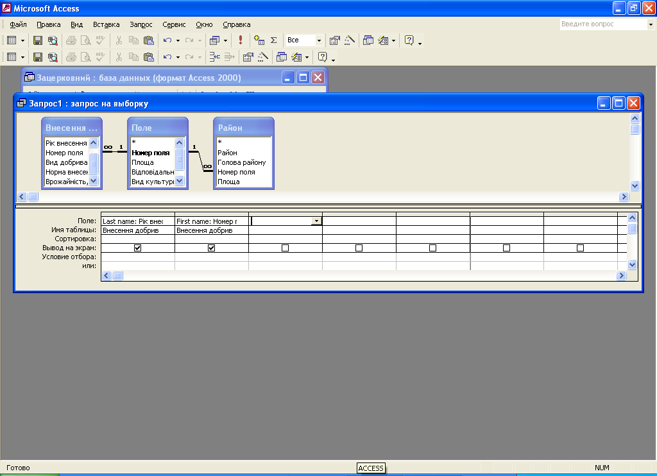This screenshot has width=657, height=476.
Task: Show the Database Window via the upper toolbar icon
Action: 368,40
